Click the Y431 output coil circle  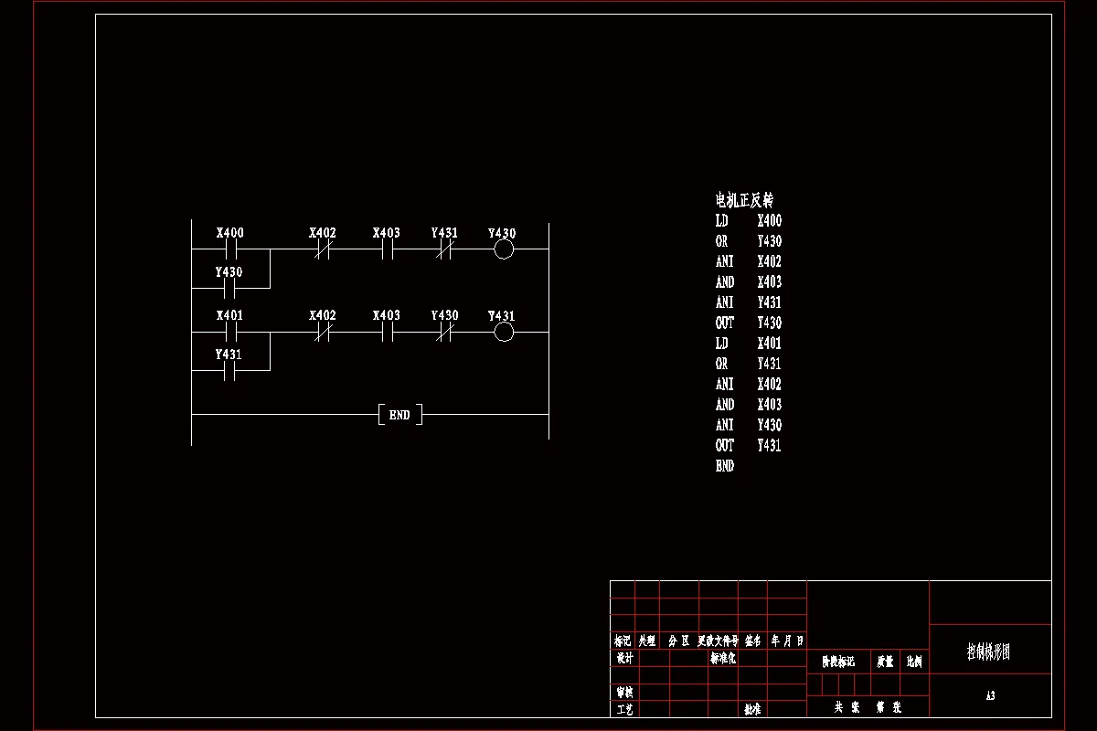[504, 331]
